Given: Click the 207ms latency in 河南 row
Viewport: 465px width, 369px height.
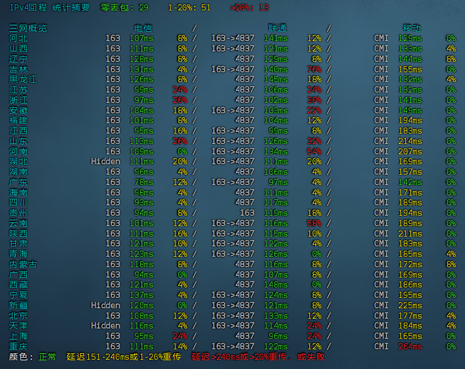Looking at the screenshot, I should pos(410,151).
